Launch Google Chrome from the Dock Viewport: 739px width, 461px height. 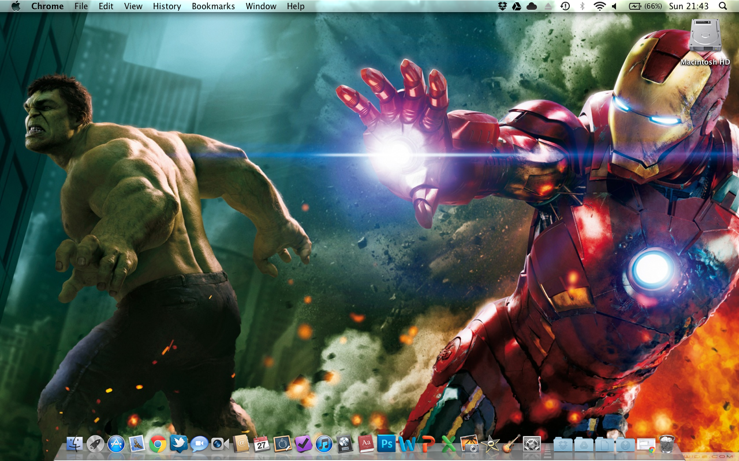coord(158,444)
